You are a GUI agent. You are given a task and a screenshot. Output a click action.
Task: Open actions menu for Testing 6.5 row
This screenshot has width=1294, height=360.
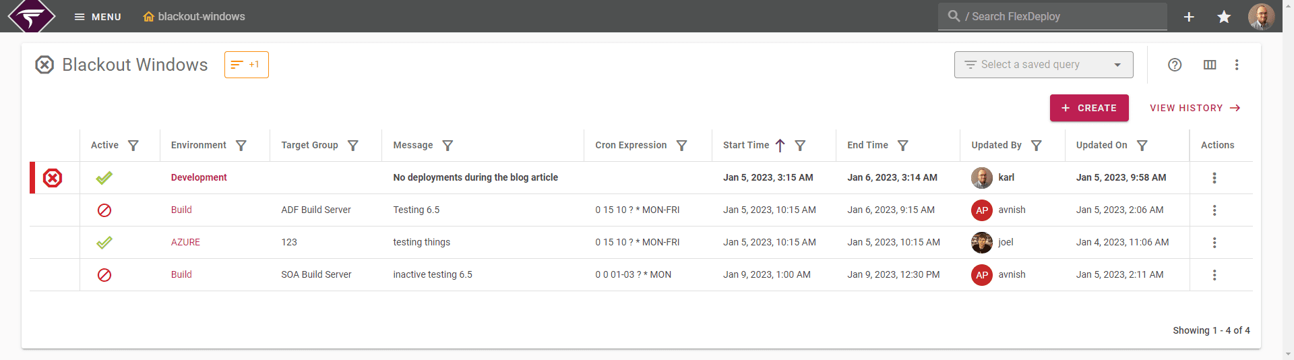1214,210
